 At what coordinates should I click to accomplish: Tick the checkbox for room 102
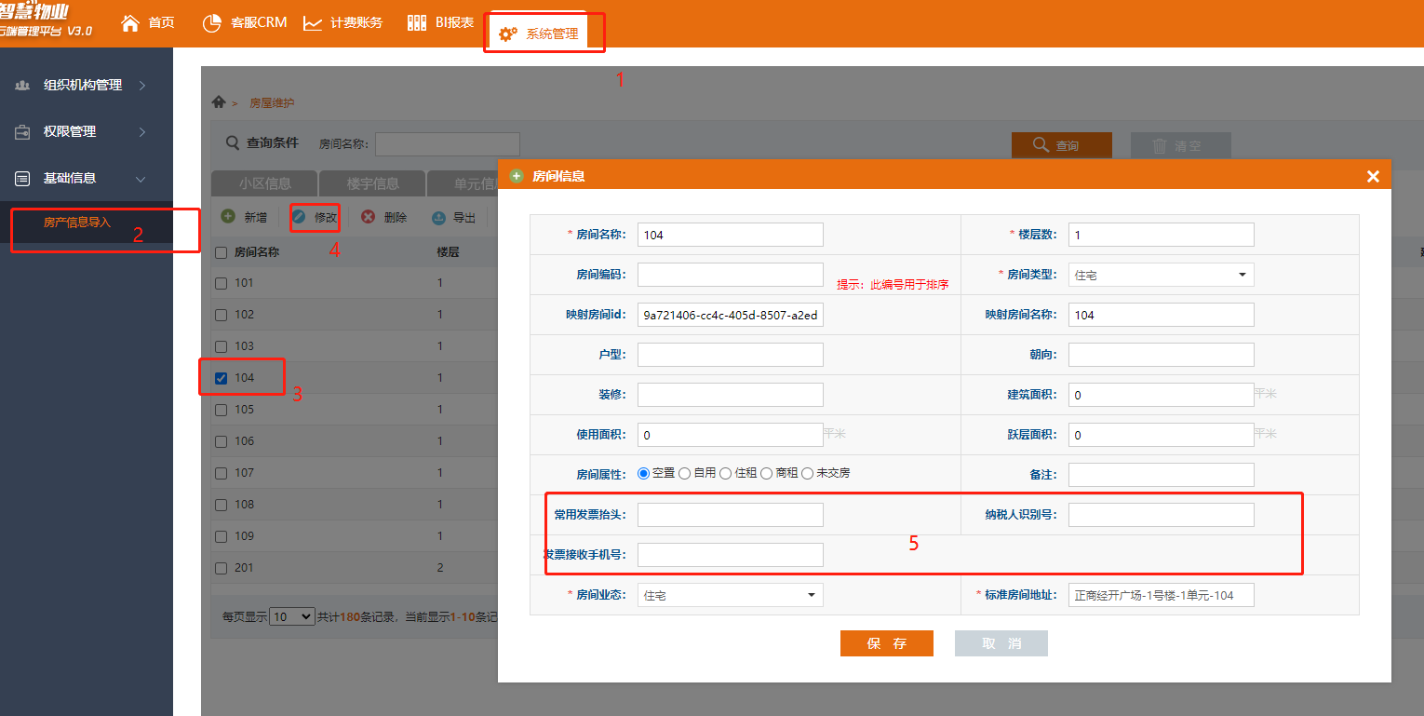coord(221,315)
